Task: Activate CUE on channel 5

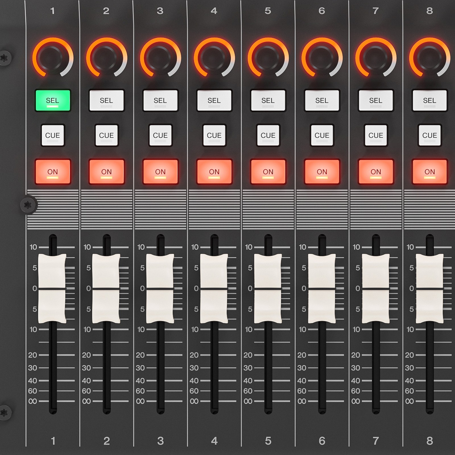Action: (x=268, y=136)
